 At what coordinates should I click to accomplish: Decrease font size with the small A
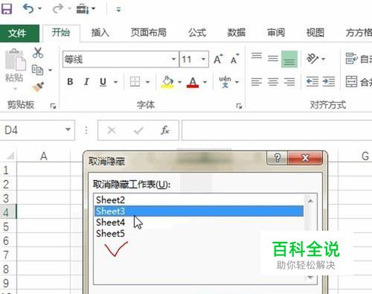(234, 59)
